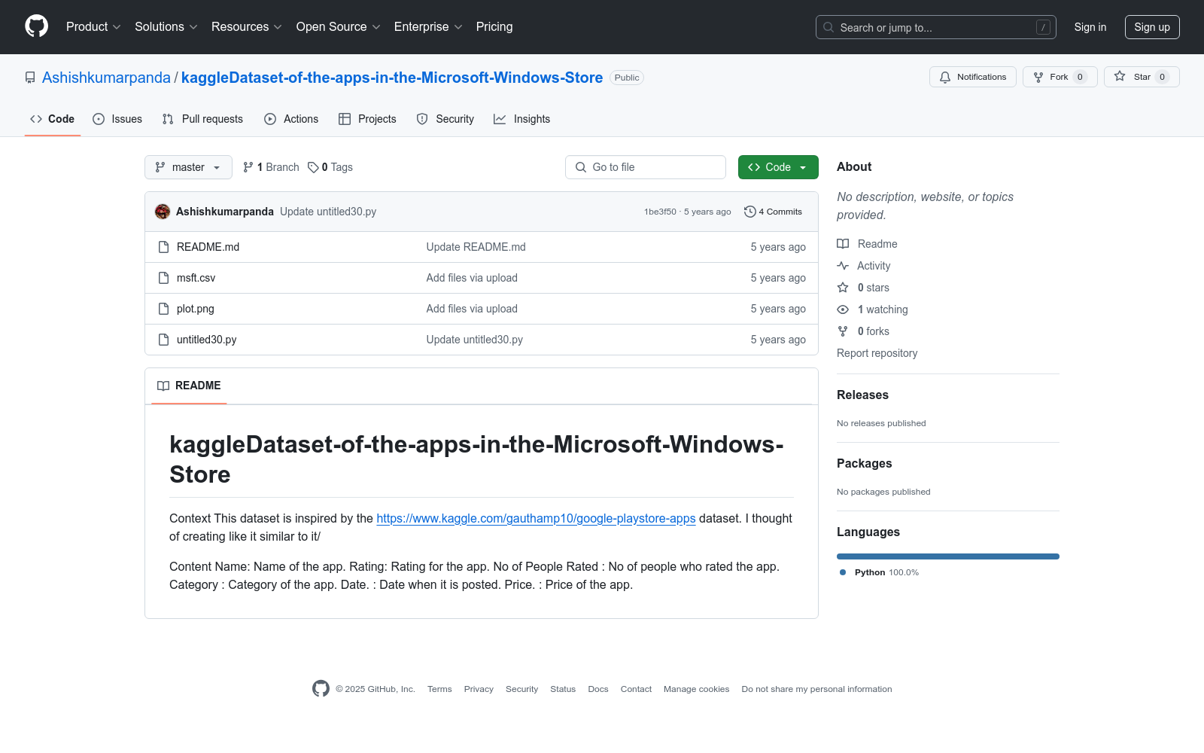The image size is (1204, 753).
Task: Open the Pricing page link
Action: [494, 26]
